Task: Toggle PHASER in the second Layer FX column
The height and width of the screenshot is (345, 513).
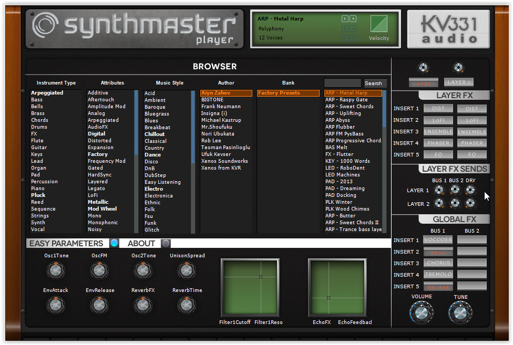Action: tap(472, 143)
